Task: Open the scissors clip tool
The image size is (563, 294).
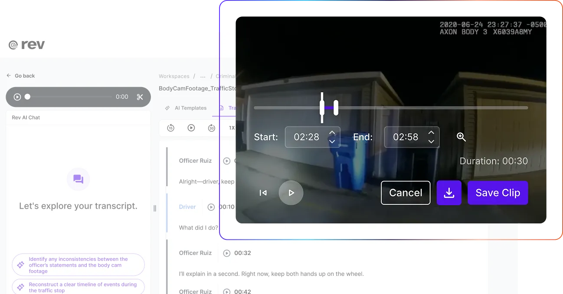Action: [140, 97]
